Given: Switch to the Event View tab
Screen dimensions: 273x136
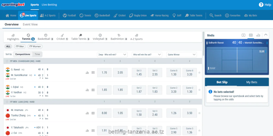Looking at the screenshot, I should 30,24.
